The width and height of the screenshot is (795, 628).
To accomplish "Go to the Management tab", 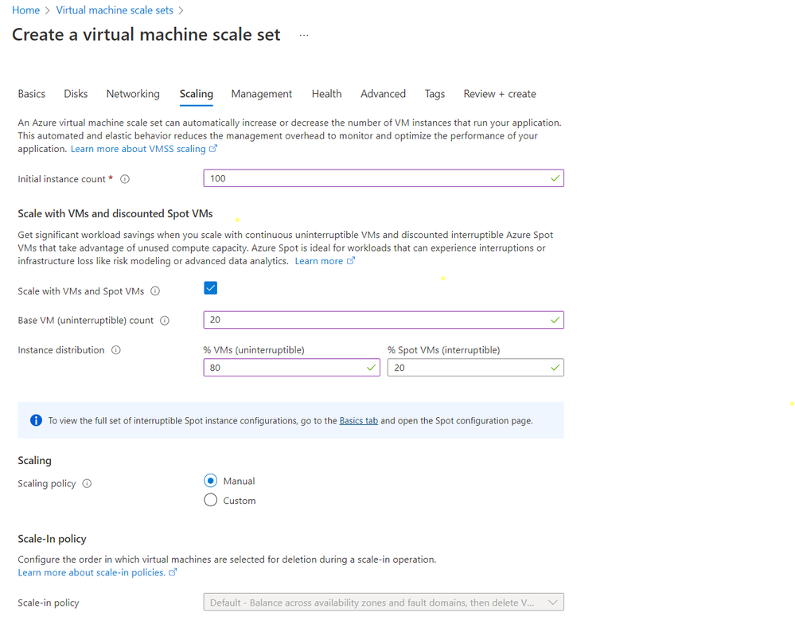I will pos(262,94).
